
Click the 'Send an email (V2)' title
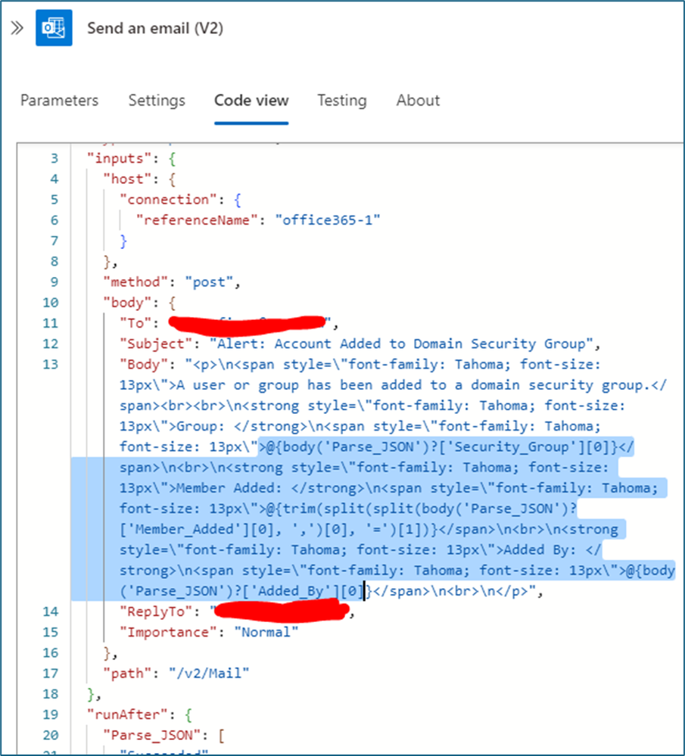155,29
